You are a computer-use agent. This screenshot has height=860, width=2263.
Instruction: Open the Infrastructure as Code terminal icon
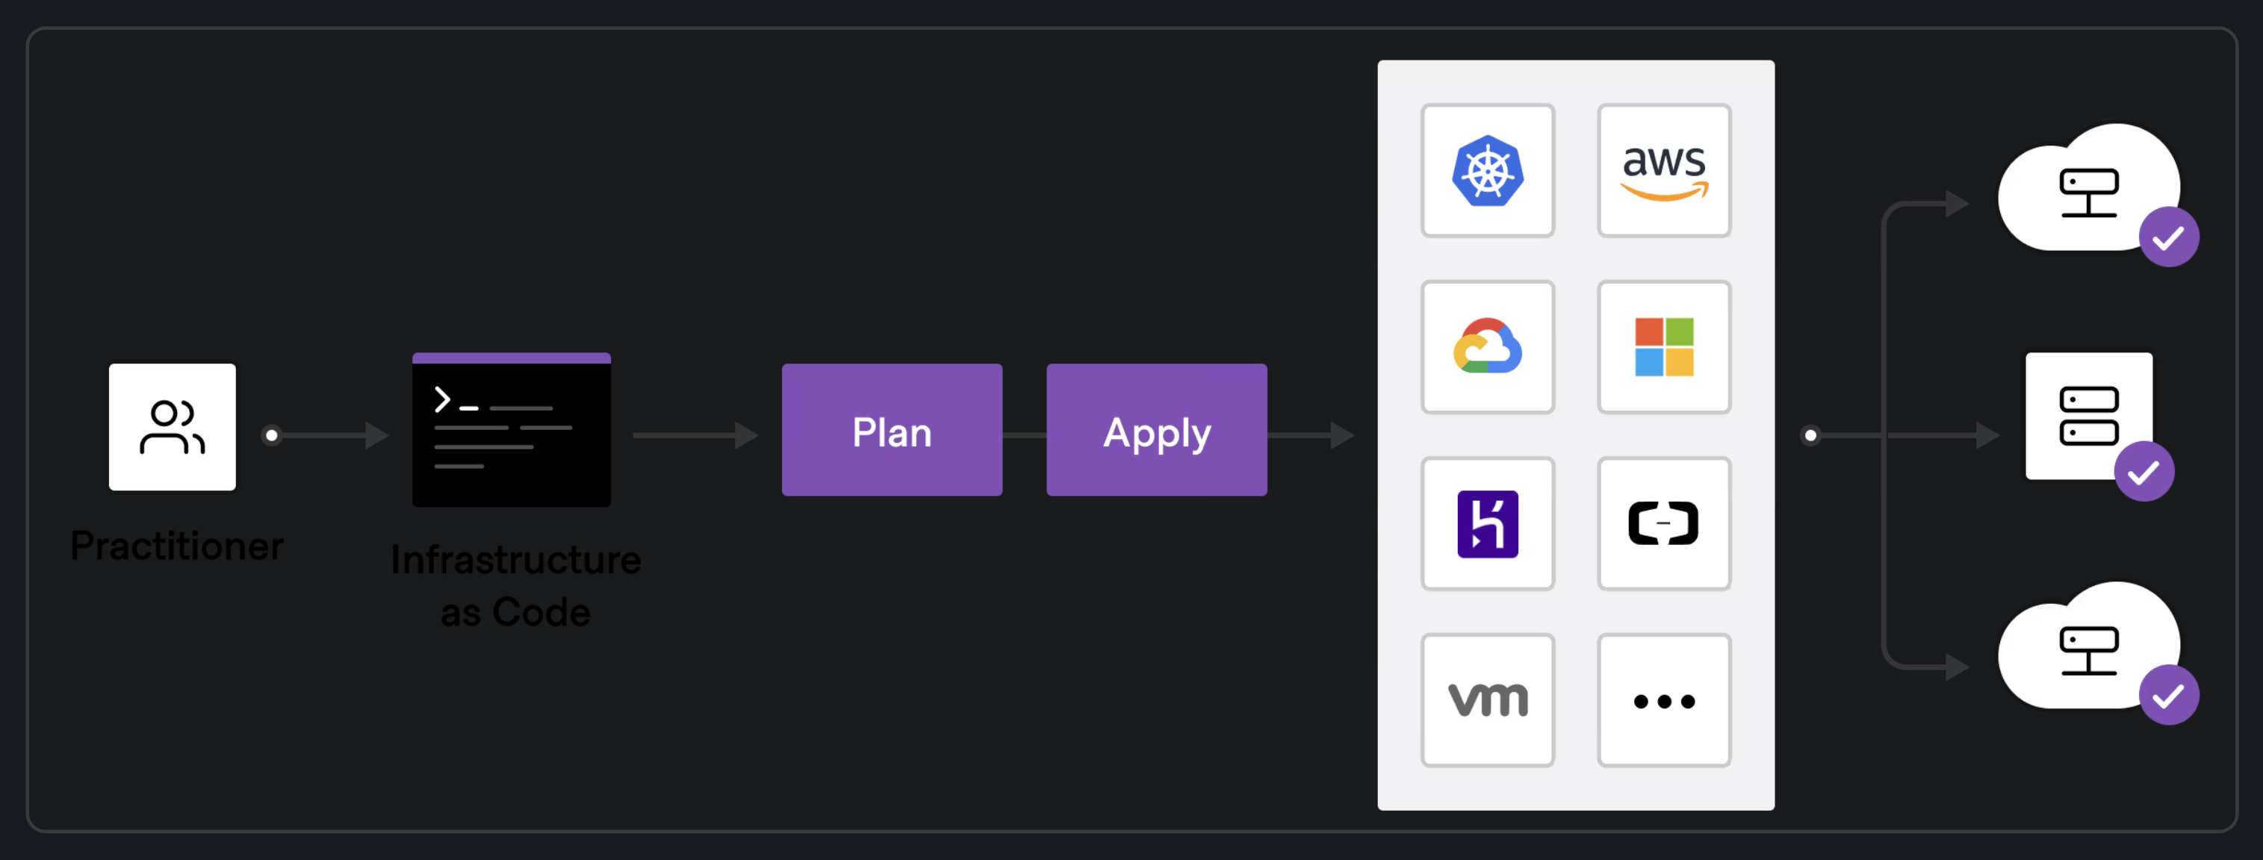512,429
